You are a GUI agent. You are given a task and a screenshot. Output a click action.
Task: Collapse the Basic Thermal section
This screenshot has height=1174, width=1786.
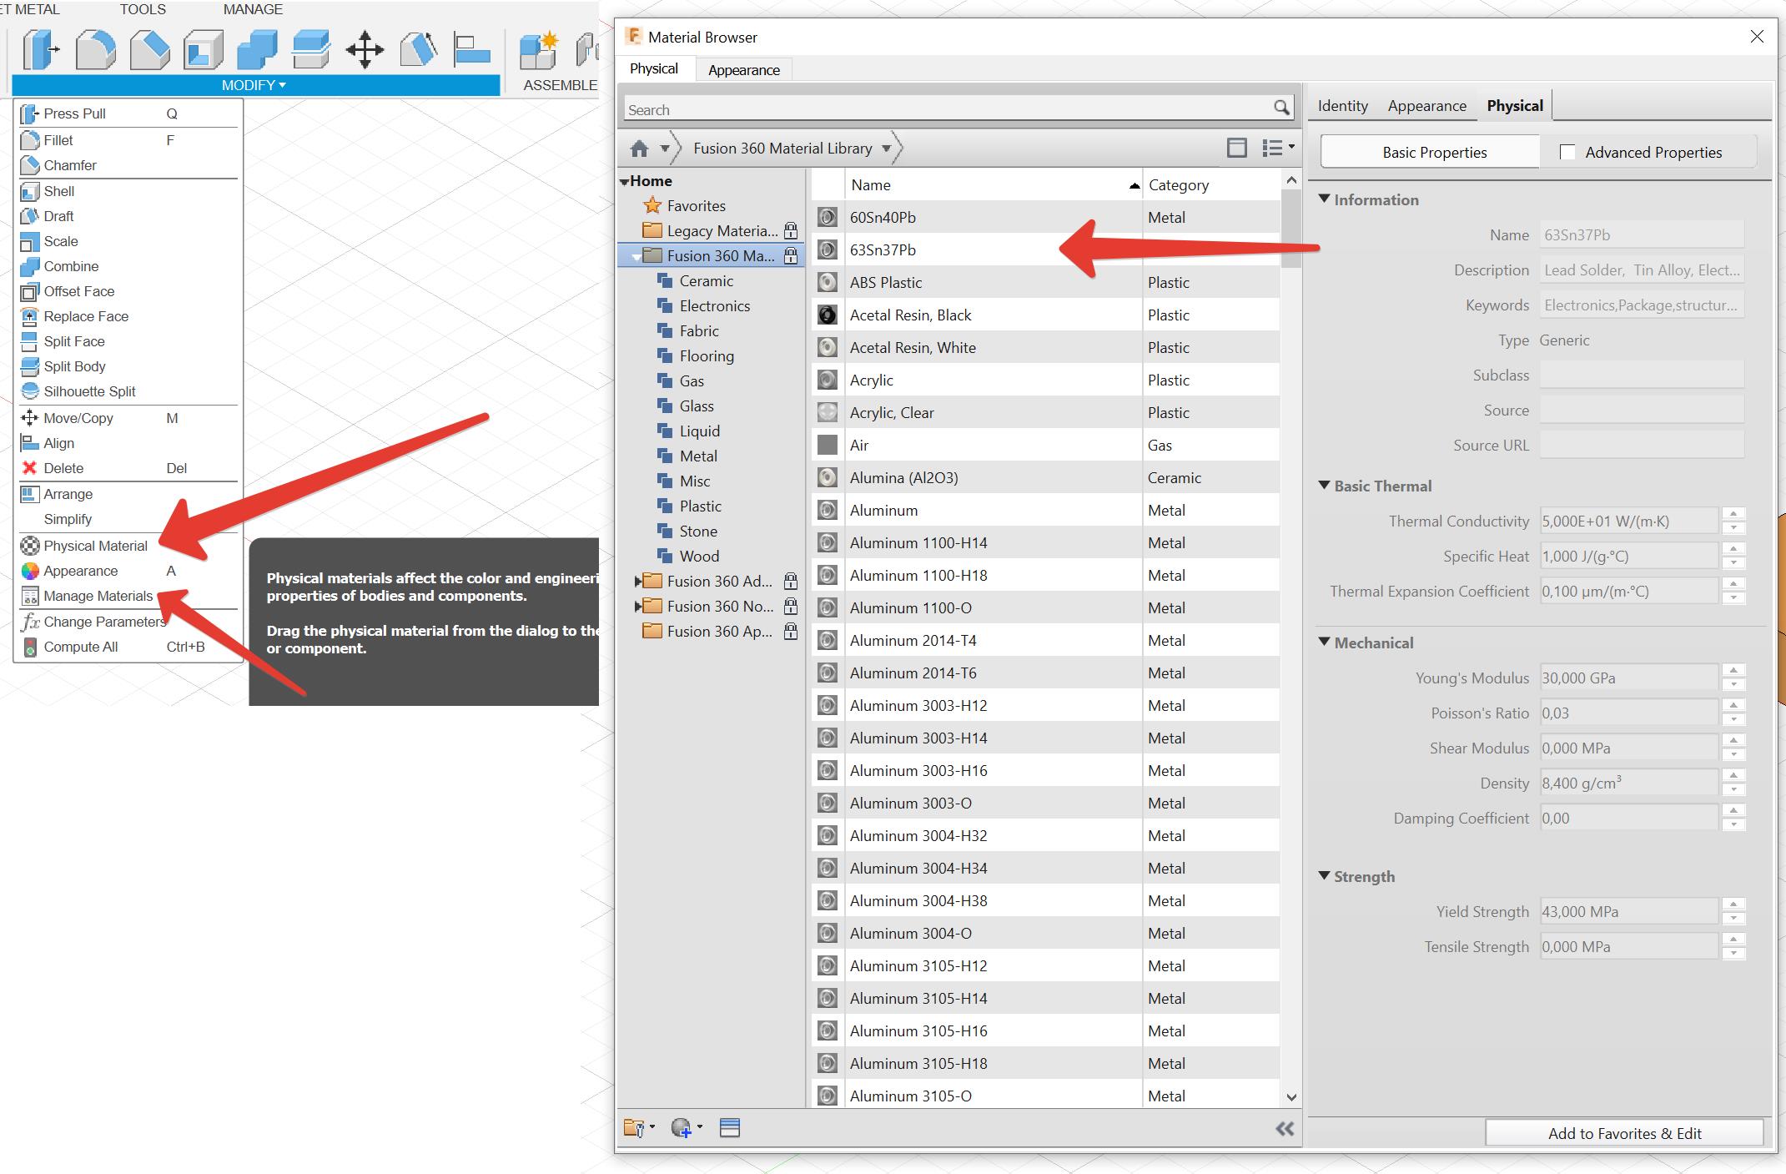(1324, 486)
